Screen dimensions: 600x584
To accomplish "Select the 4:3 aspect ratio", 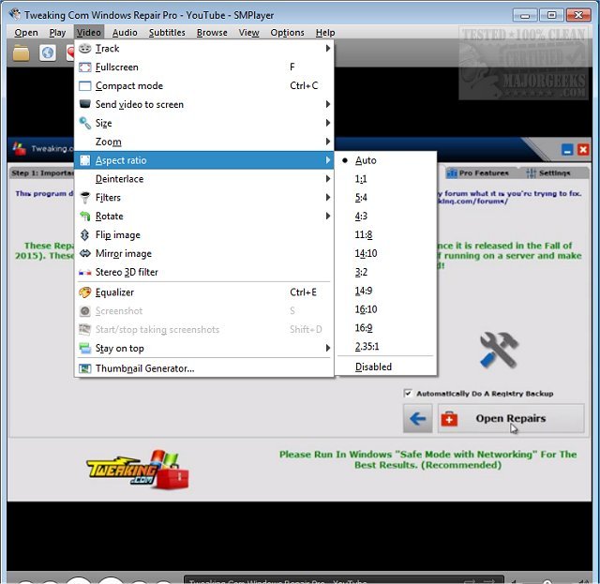I will [x=385, y=217].
